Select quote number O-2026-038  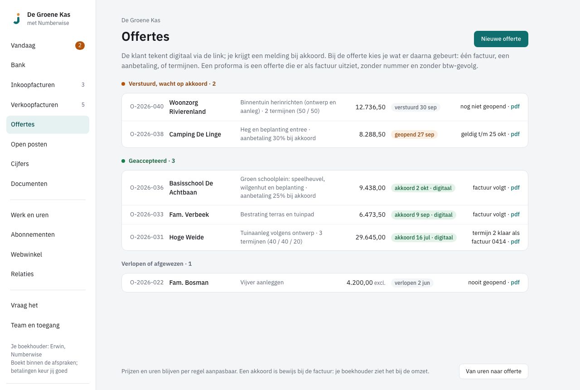[x=147, y=134]
